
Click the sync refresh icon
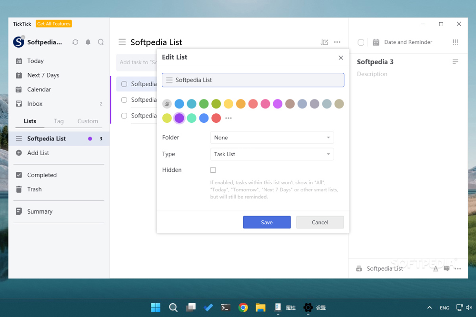coord(75,42)
